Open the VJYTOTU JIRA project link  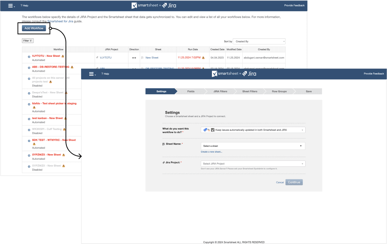(106, 58)
